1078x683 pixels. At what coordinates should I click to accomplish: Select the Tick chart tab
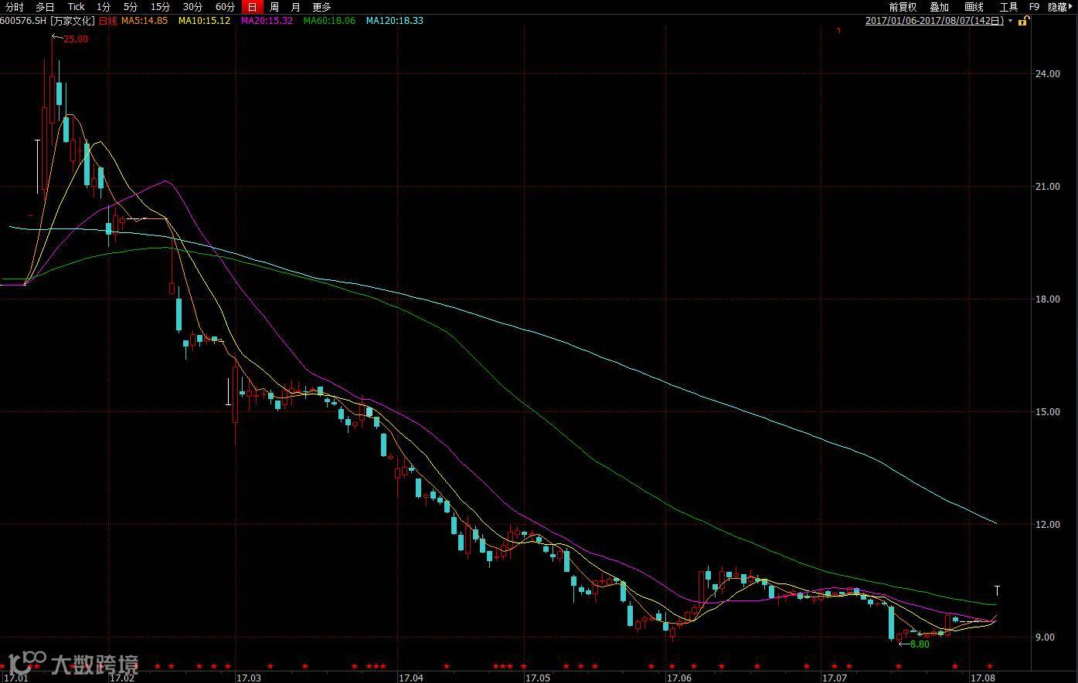[76, 7]
